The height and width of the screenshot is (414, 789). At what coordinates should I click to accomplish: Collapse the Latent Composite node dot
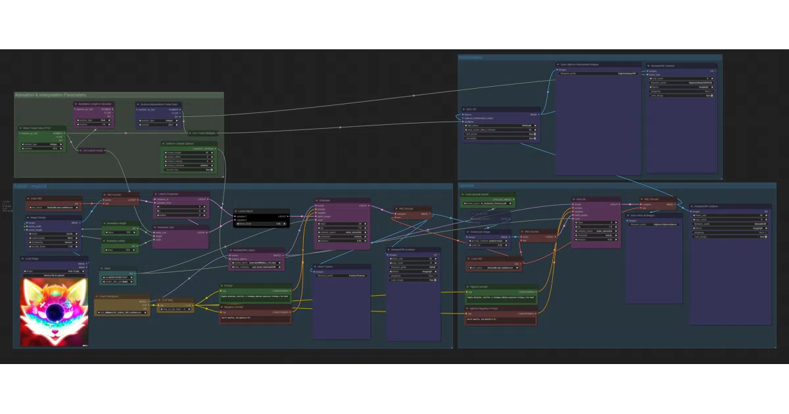(156, 194)
